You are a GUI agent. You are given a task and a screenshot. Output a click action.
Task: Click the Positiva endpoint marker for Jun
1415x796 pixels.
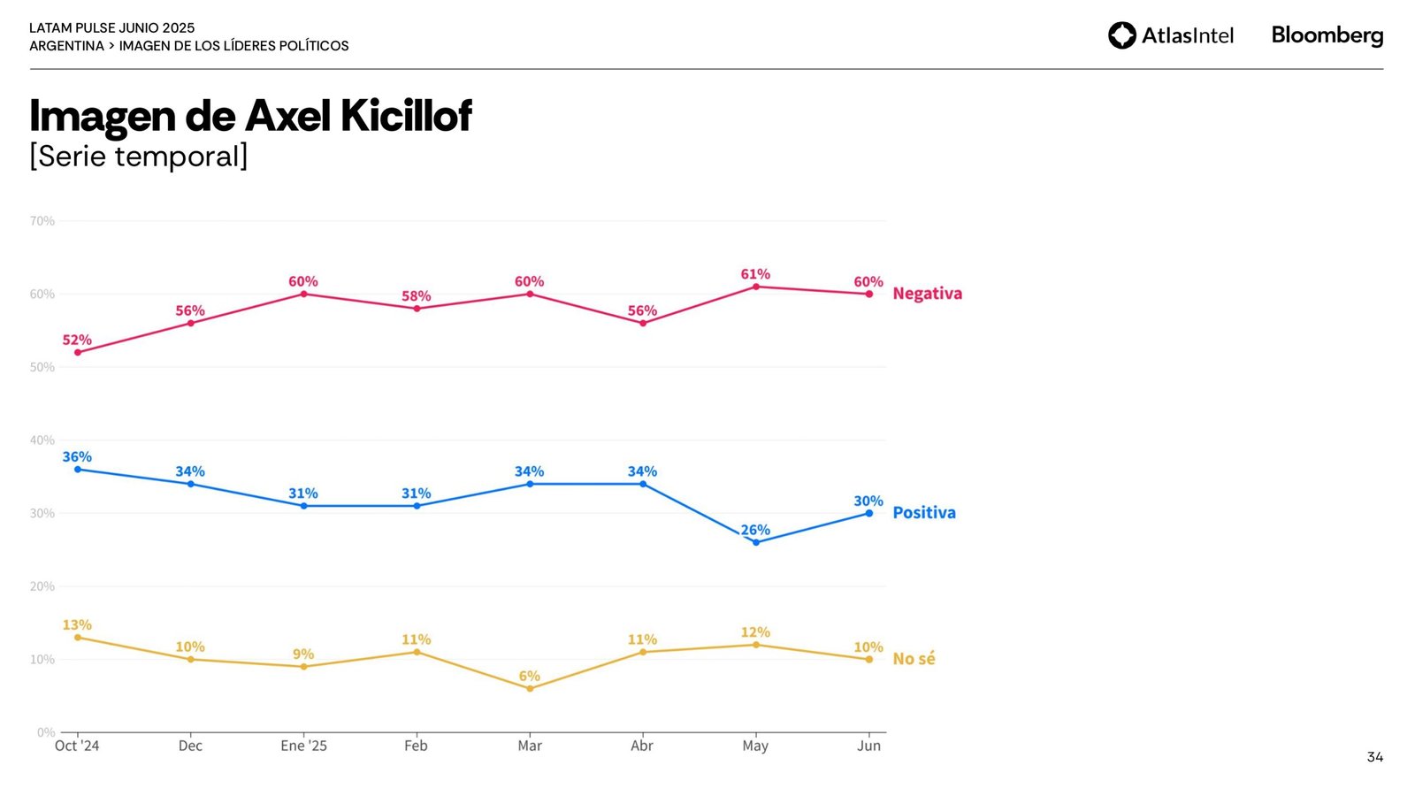(x=869, y=513)
